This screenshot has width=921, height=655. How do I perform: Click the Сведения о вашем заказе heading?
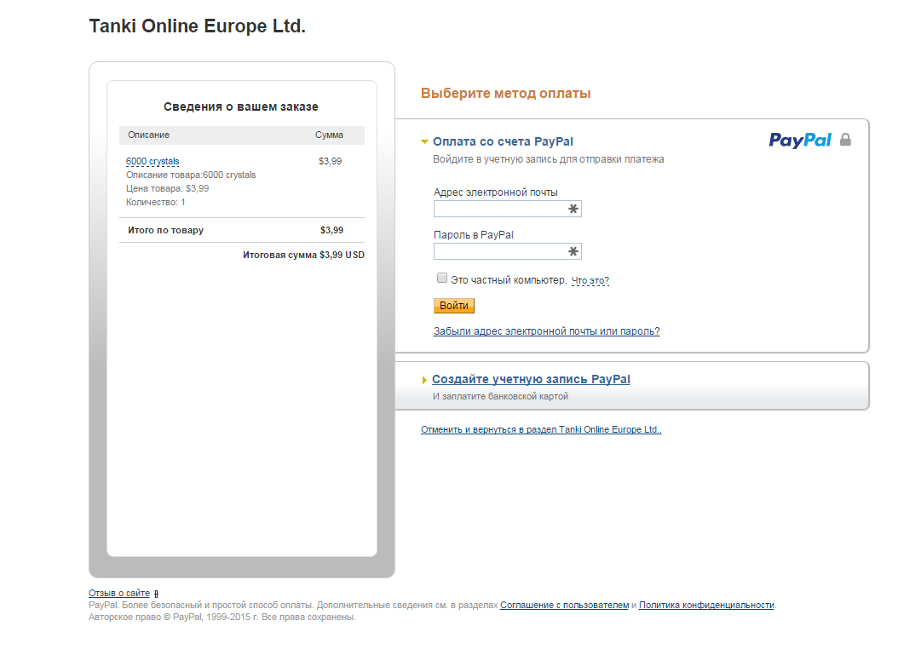241,107
